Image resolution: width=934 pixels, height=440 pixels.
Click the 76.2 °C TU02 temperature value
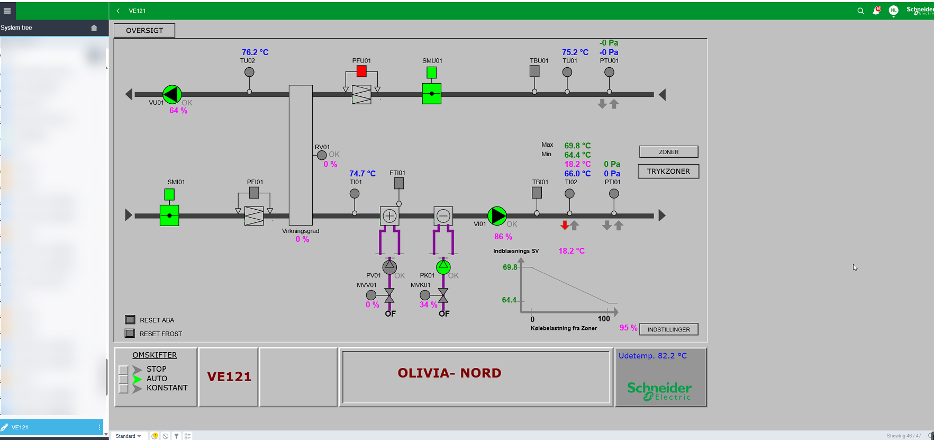[255, 52]
